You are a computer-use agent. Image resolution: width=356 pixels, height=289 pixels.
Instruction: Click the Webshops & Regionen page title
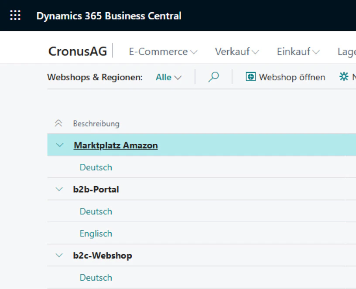tap(95, 77)
